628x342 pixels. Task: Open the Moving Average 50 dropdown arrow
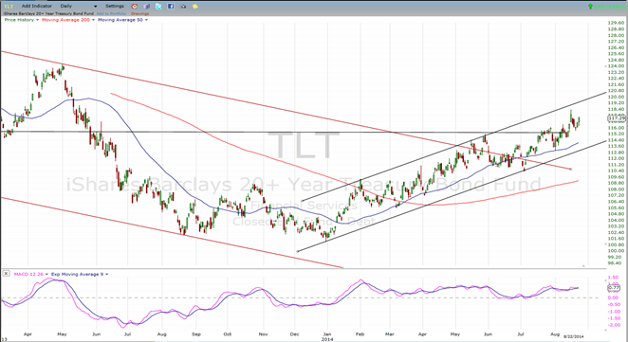tap(146, 20)
